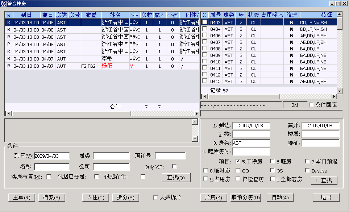Sort by 到日 column header

click(x=26, y=15)
